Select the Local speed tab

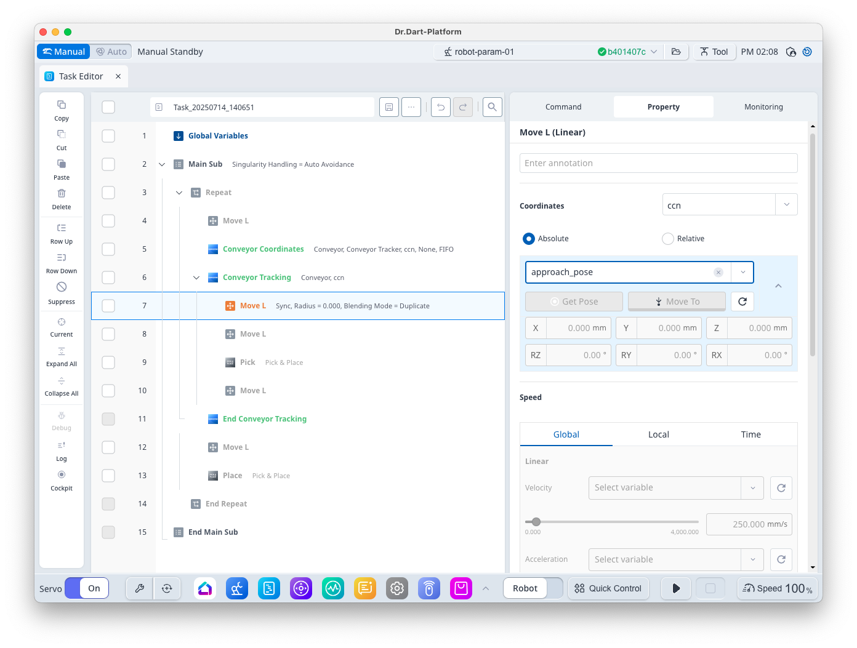pyautogui.click(x=658, y=434)
